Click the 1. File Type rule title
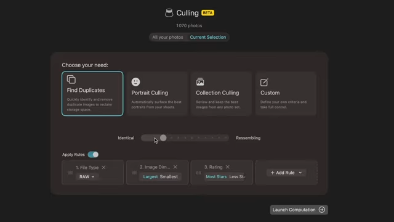The image size is (394, 222). [87, 167]
